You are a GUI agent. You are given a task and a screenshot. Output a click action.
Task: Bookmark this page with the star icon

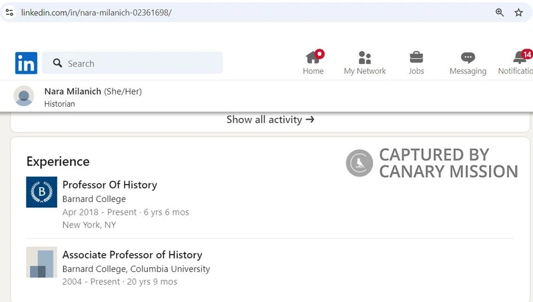pyautogui.click(x=518, y=12)
